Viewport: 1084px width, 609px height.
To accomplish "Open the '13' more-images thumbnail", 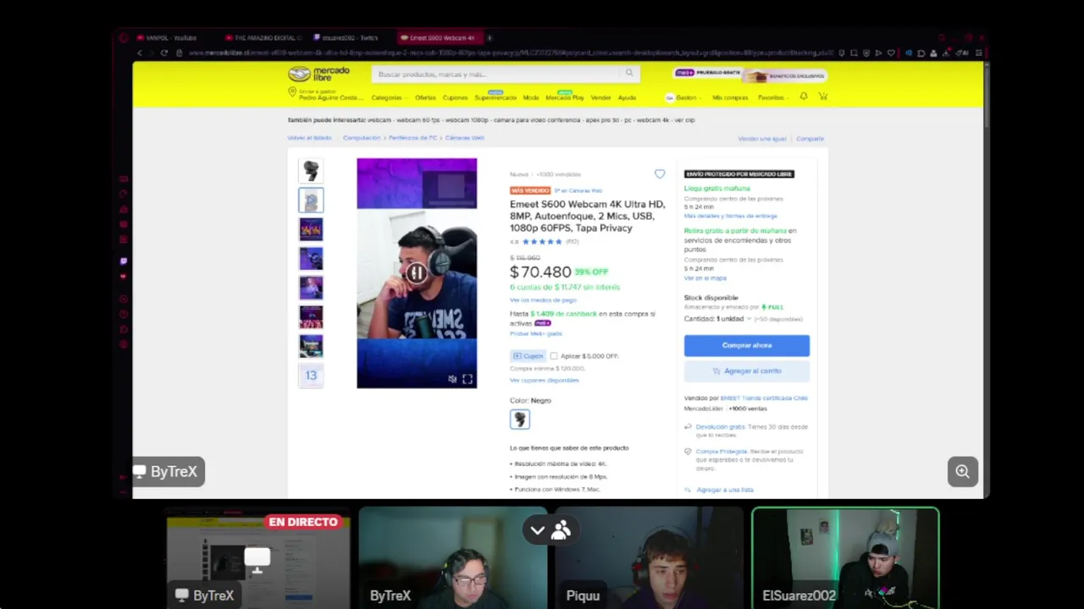I will point(311,376).
